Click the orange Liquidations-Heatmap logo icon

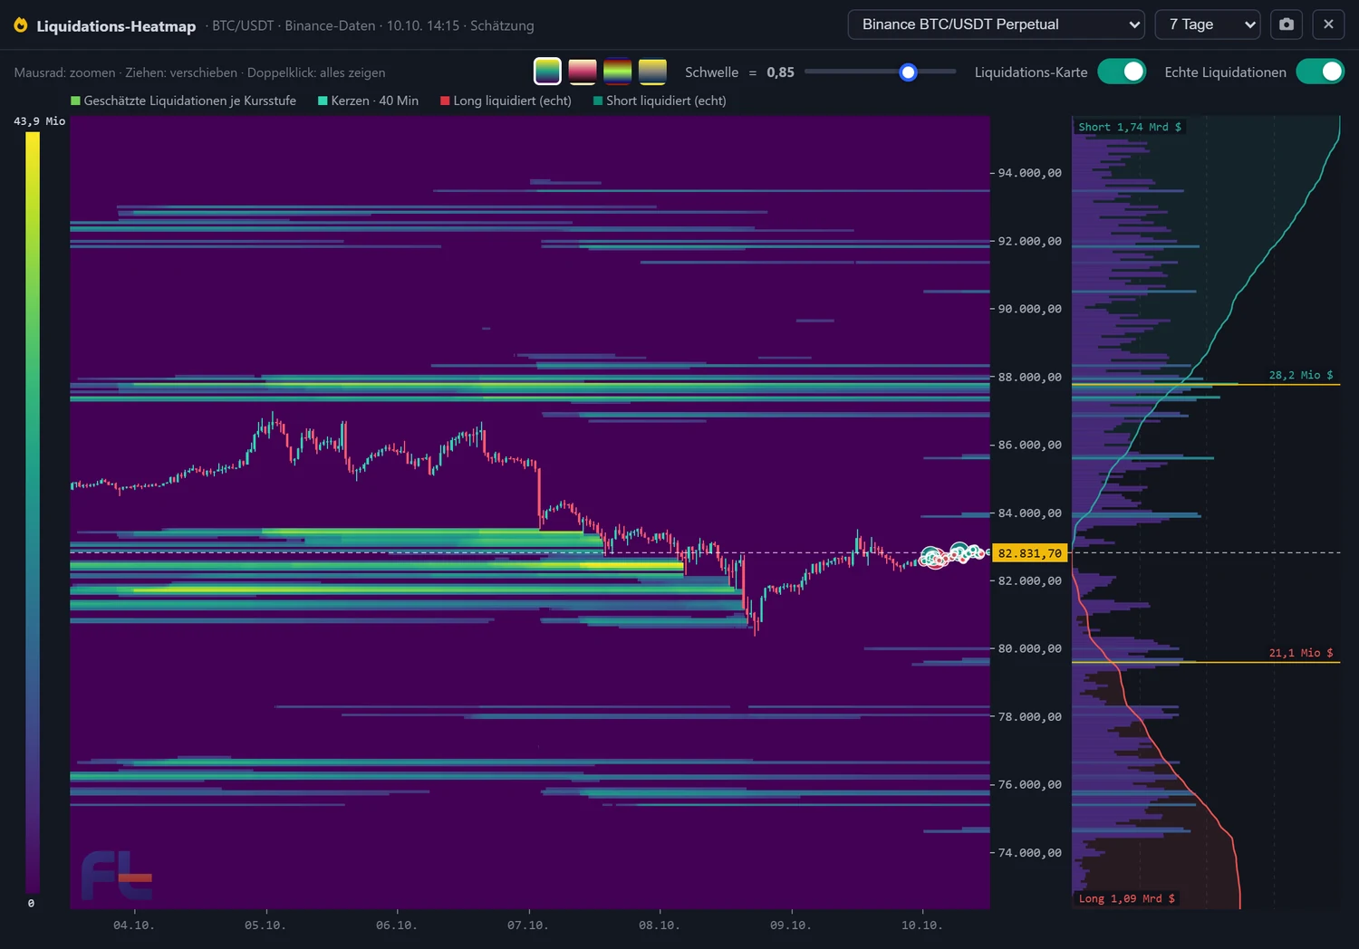tap(21, 25)
